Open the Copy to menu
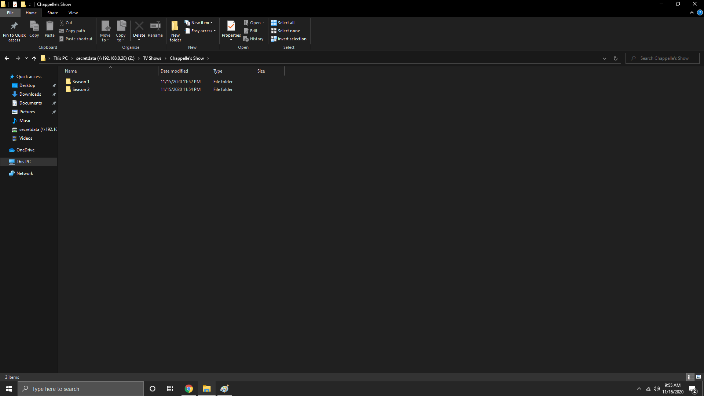Screen dimensions: 704x396 [x=121, y=31]
